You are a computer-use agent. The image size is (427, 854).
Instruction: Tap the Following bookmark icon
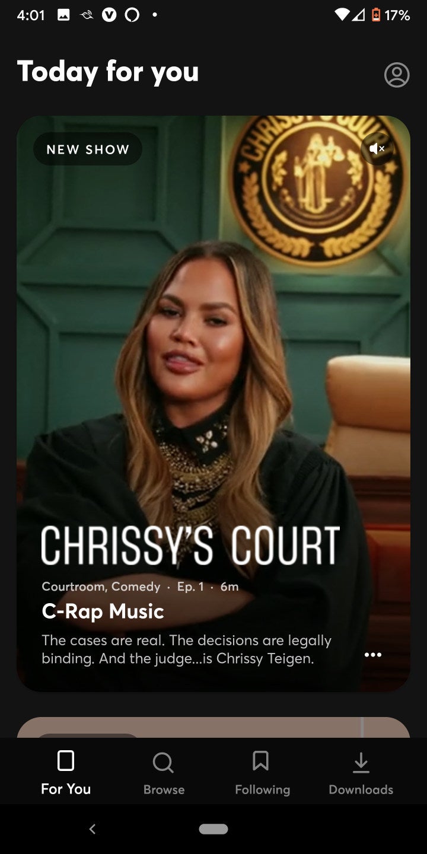[260, 761]
